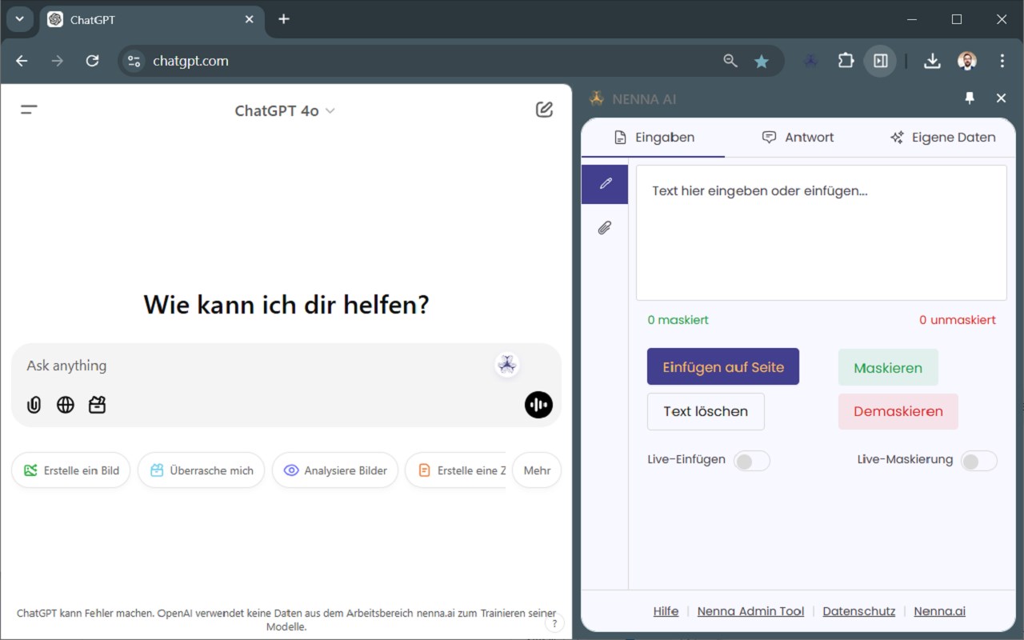Click the bookmark star icon

(762, 61)
